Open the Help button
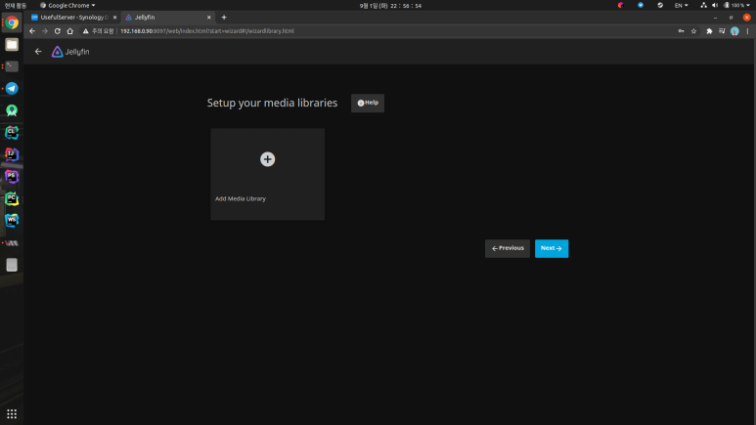Image resolution: width=756 pixels, height=425 pixels. pyautogui.click(x=368, y=104)
